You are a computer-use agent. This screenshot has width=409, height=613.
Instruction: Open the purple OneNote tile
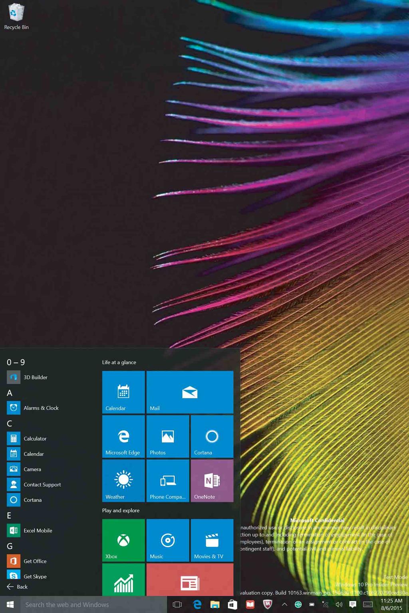click(212, 481)
